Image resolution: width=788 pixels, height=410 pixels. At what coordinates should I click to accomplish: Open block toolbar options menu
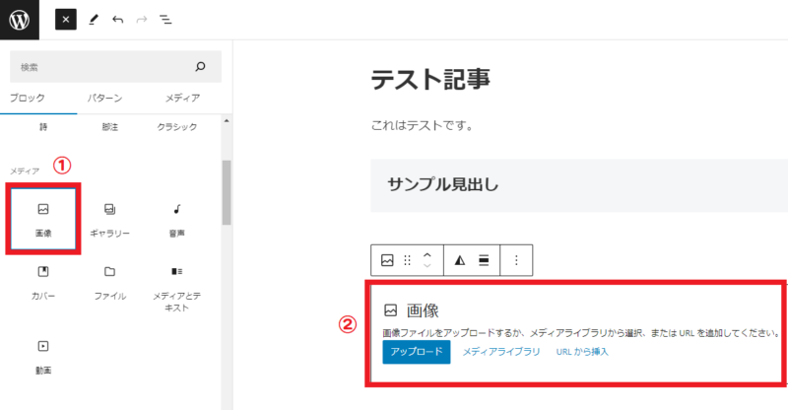(517, 260)
